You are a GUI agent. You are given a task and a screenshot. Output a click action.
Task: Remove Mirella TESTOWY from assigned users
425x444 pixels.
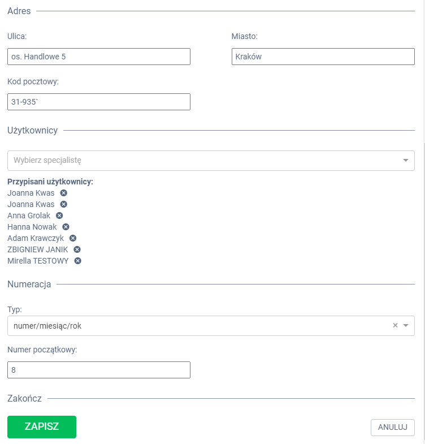coord(78,261)
